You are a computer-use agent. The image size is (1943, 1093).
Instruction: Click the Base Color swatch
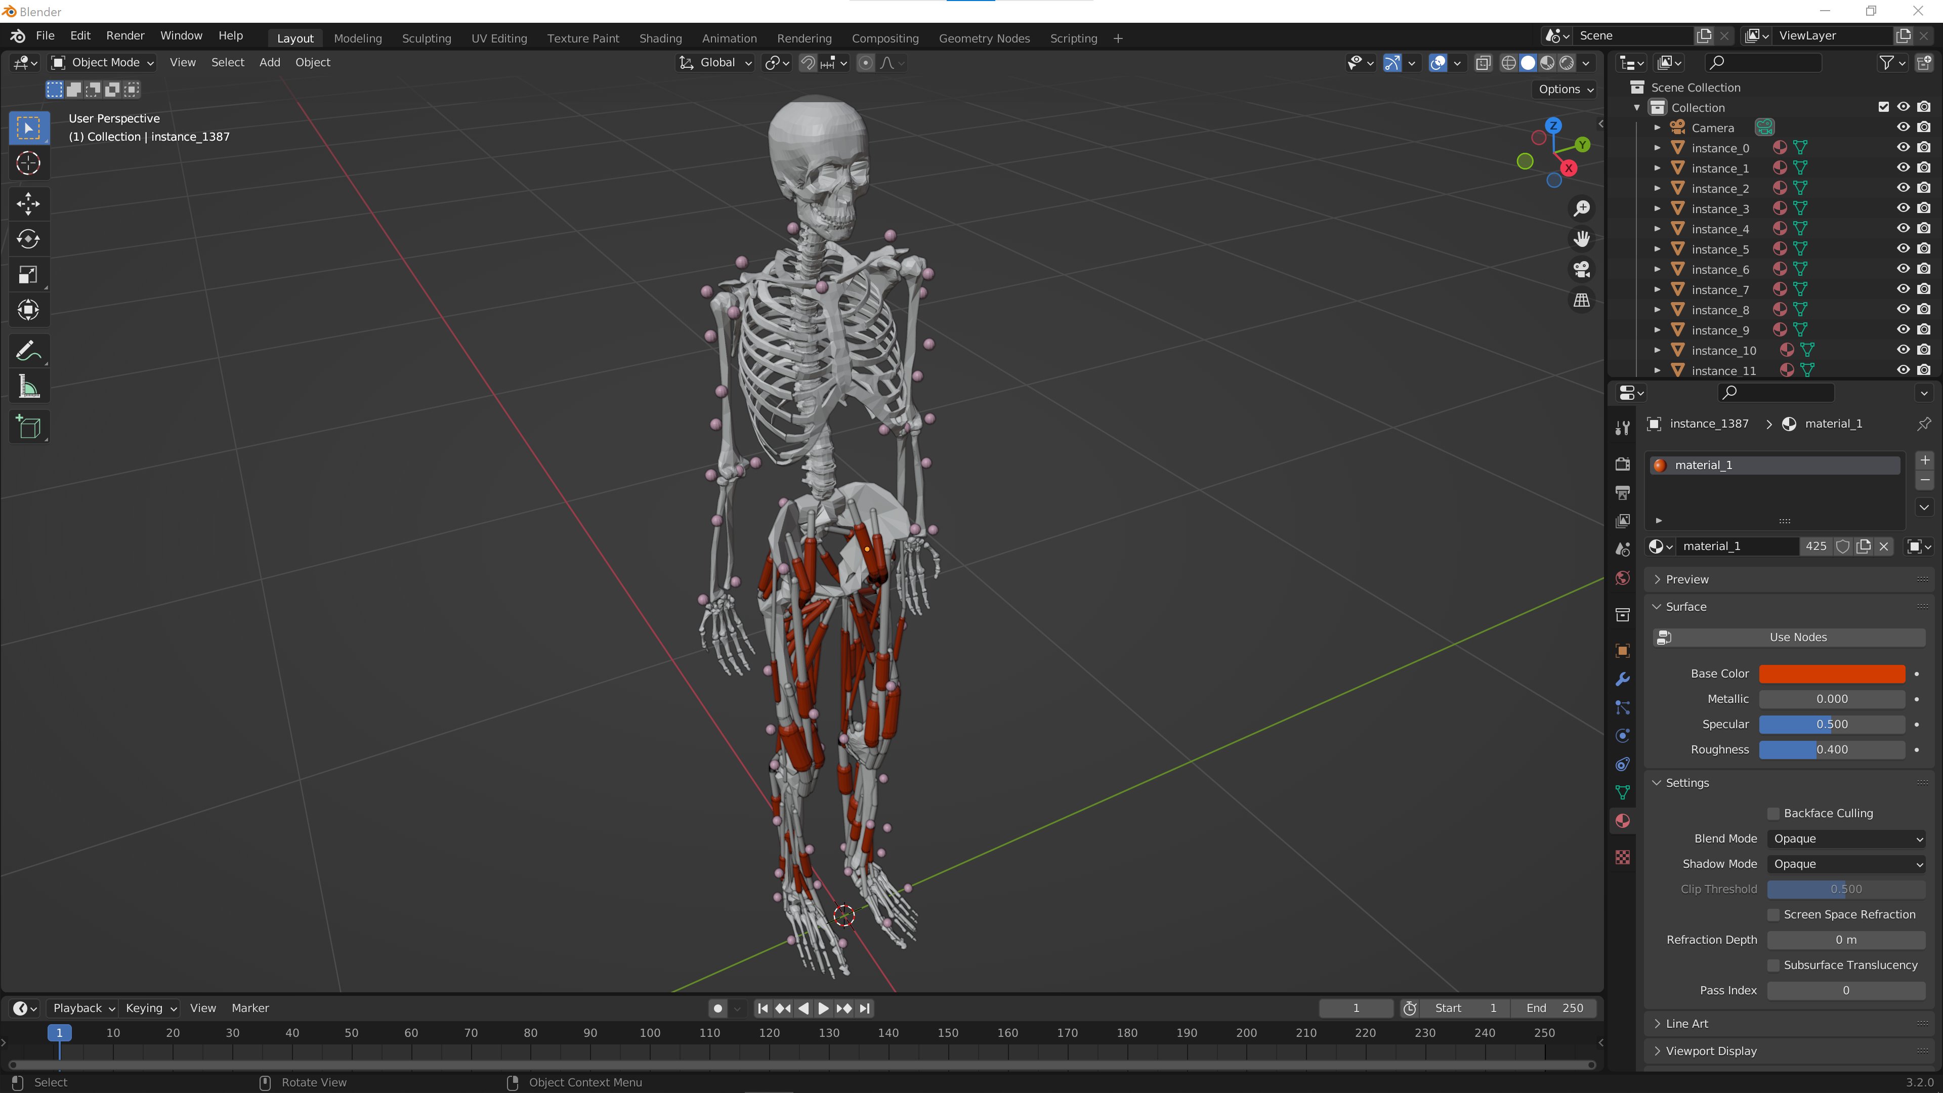[x=1831, y=674]
